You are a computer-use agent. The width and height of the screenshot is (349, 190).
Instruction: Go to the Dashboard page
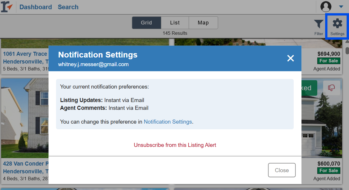coord(36,7)
